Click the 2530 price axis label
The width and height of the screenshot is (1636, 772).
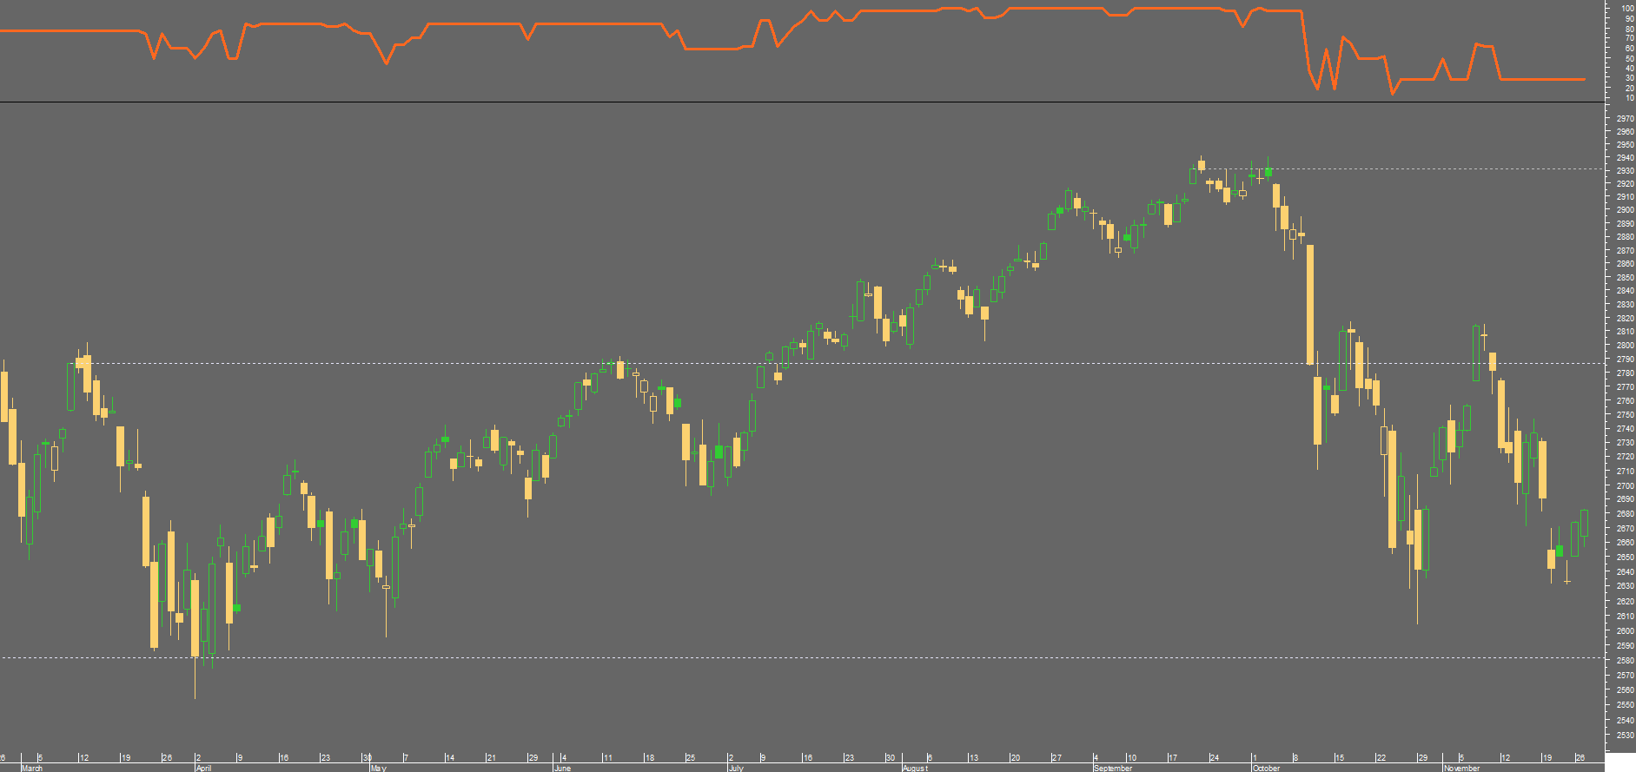pos(1625,736)
